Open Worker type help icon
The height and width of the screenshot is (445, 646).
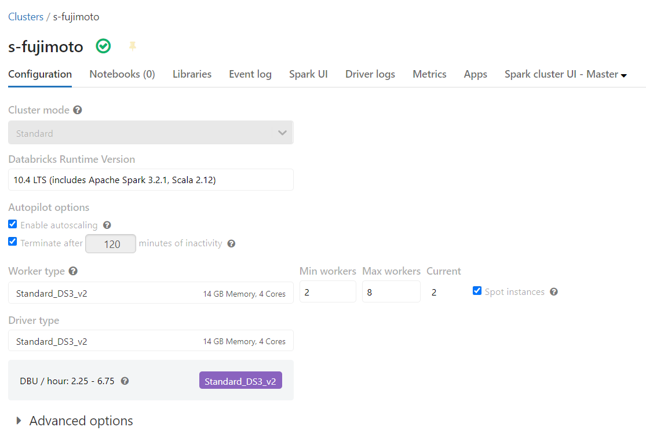(x=73, y=271)
